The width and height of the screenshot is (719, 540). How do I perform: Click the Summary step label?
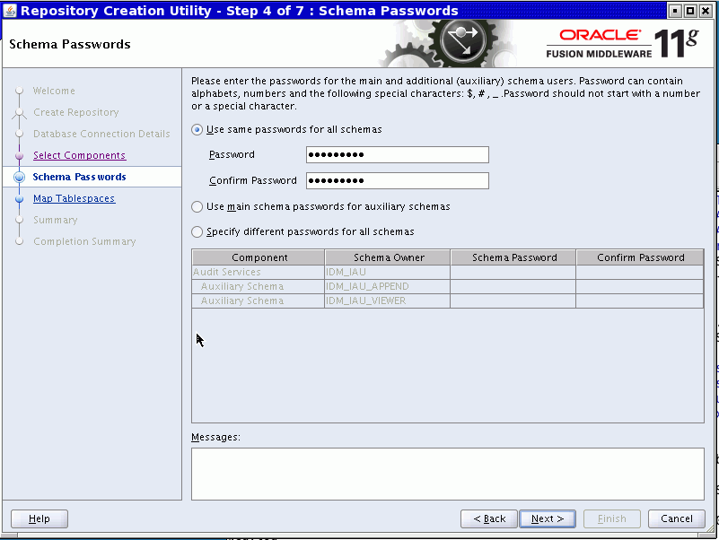(56, 220)
